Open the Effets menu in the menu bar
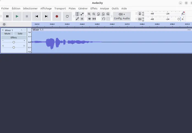Viewport: 192px width, 133px height. pyautogui.click(x=94, y=8)
